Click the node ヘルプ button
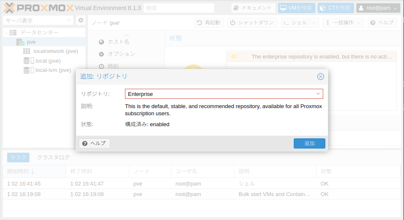 tap(382, 23)
